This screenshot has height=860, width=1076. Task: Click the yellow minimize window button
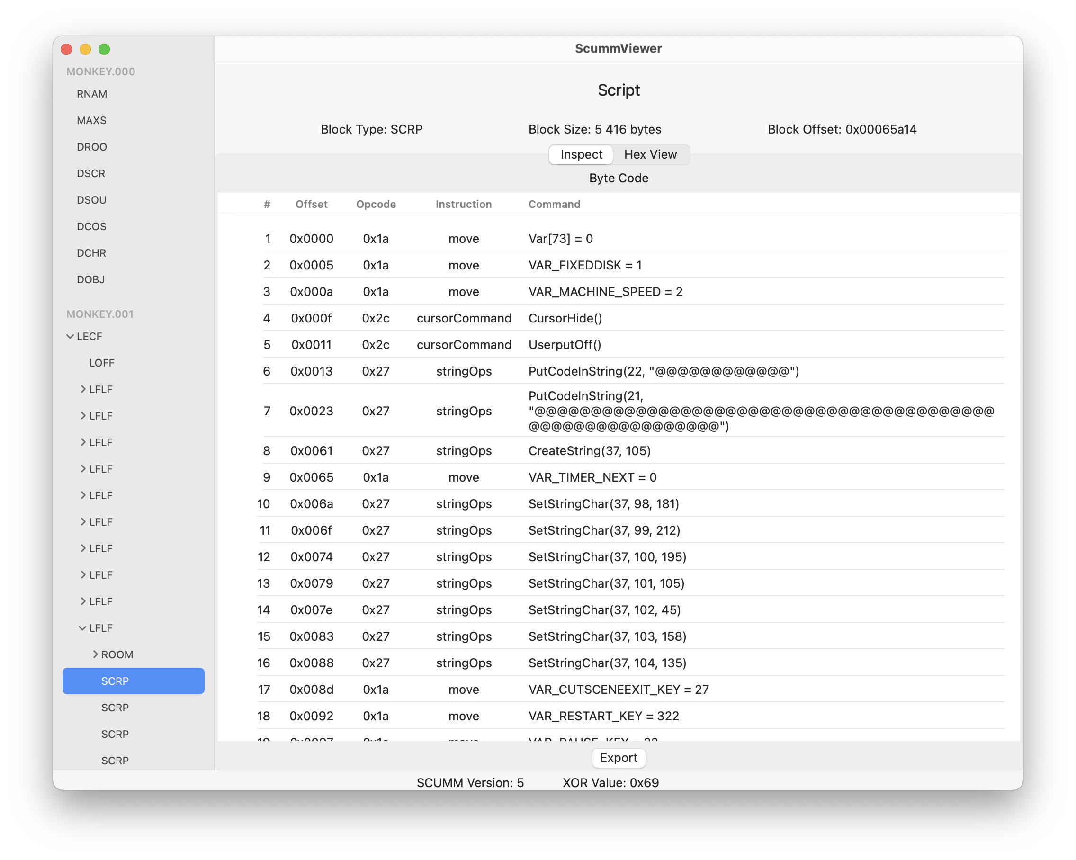(85, 49)
